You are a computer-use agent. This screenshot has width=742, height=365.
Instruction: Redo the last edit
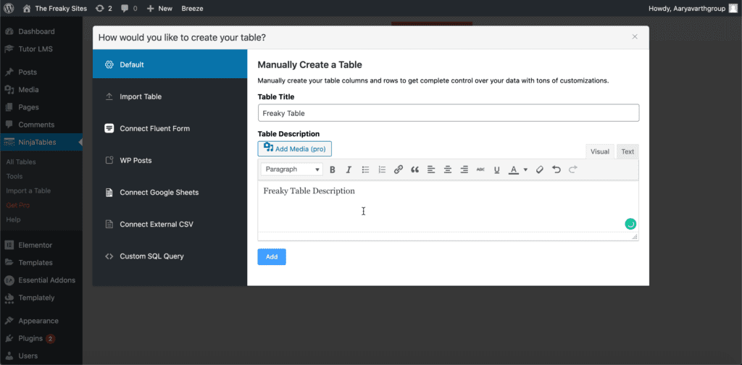pyautogui.click(x=573, y=169)
